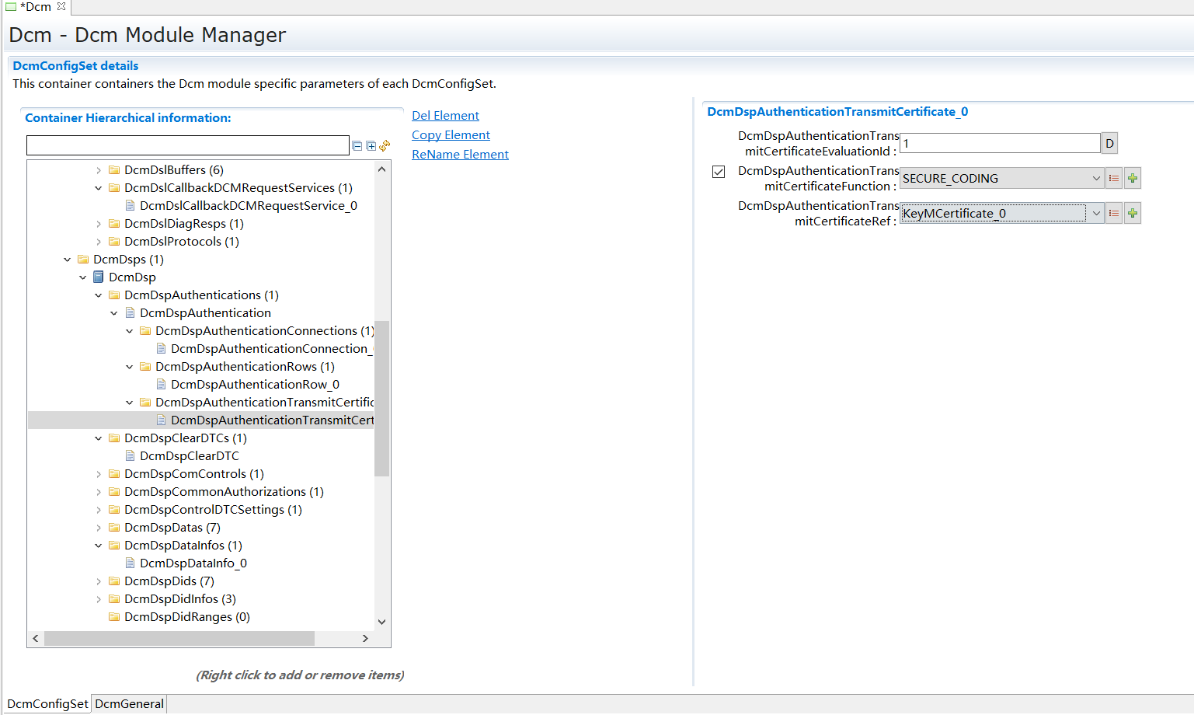Click inside the tree search field
Image resolution: width=1194 pixels, height=715 pixels.
point(187,145)
